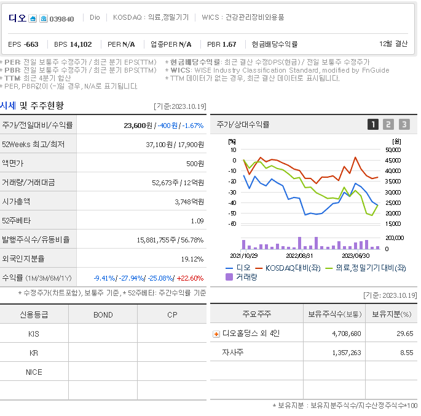The height and width of the screenshot is (416, 421).
Task: Click the NICE rating row label
Action: point(34,372)
